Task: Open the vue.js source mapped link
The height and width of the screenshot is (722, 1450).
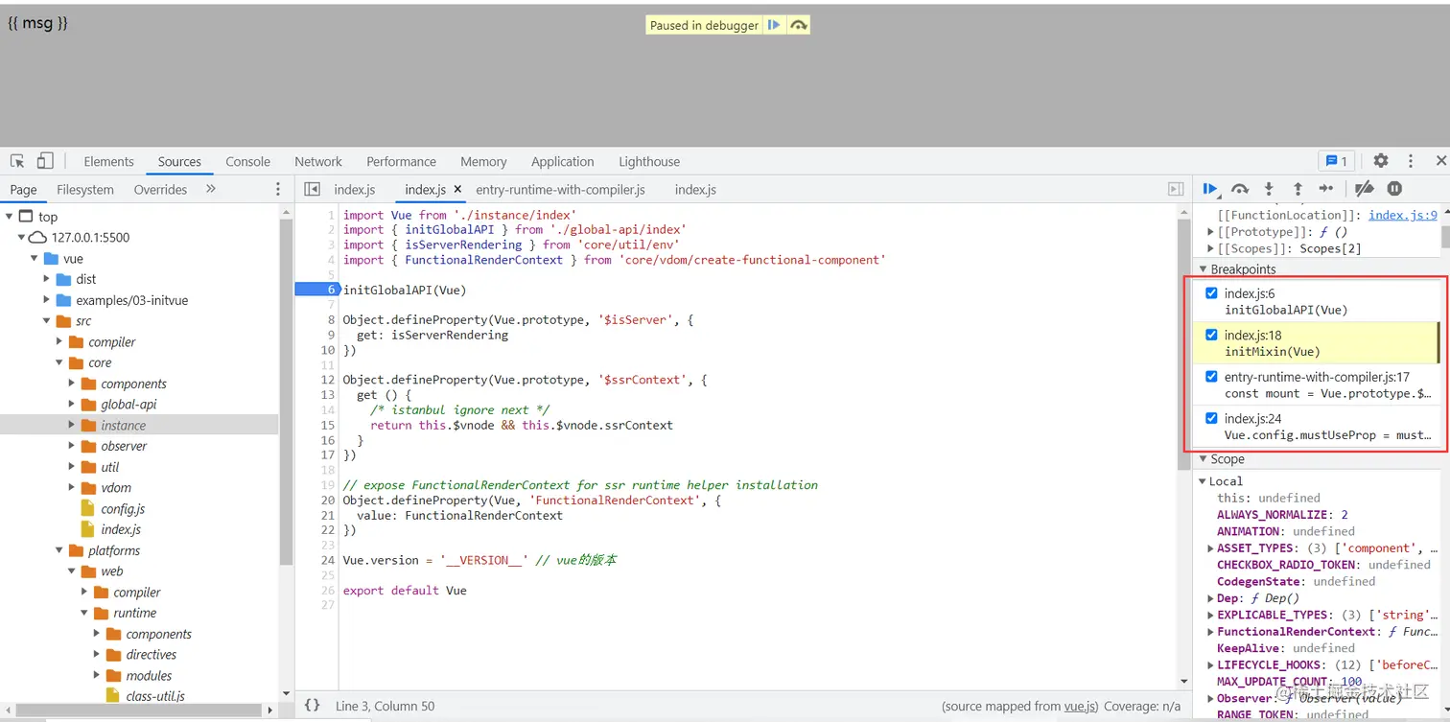Action: [1080, 706]
